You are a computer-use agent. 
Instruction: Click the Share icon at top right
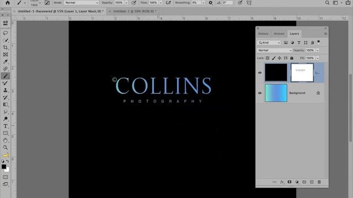point(348,3)
